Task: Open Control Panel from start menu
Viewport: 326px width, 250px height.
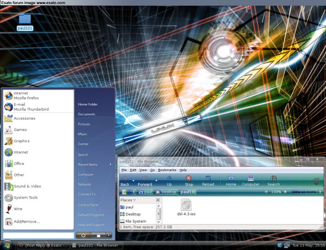Action: point(88,205)
